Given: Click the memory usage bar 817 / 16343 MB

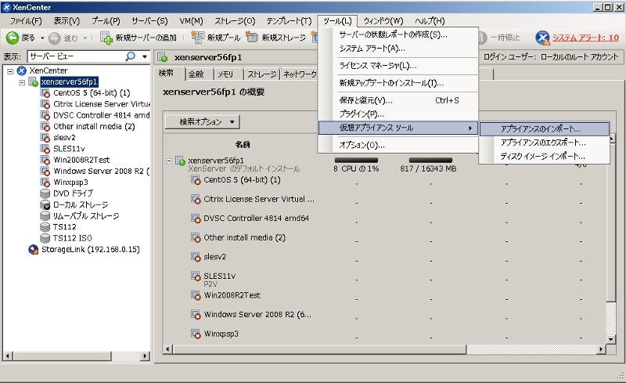Looking at the screenshot, I should click(x=431, y=160).
